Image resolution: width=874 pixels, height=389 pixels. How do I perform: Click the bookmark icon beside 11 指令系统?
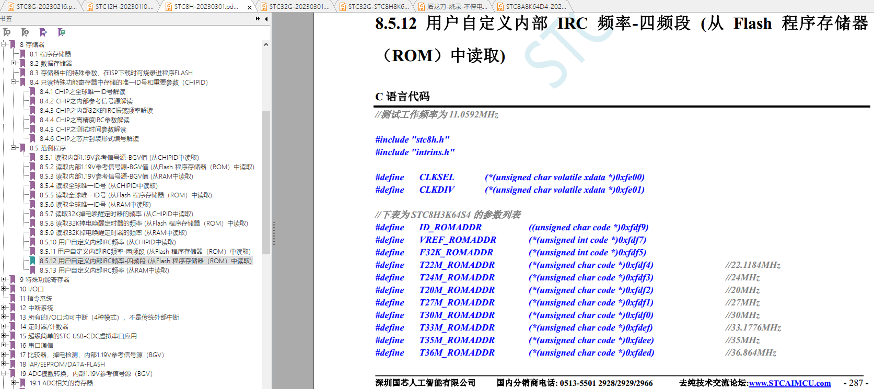[x=13, y=299]
